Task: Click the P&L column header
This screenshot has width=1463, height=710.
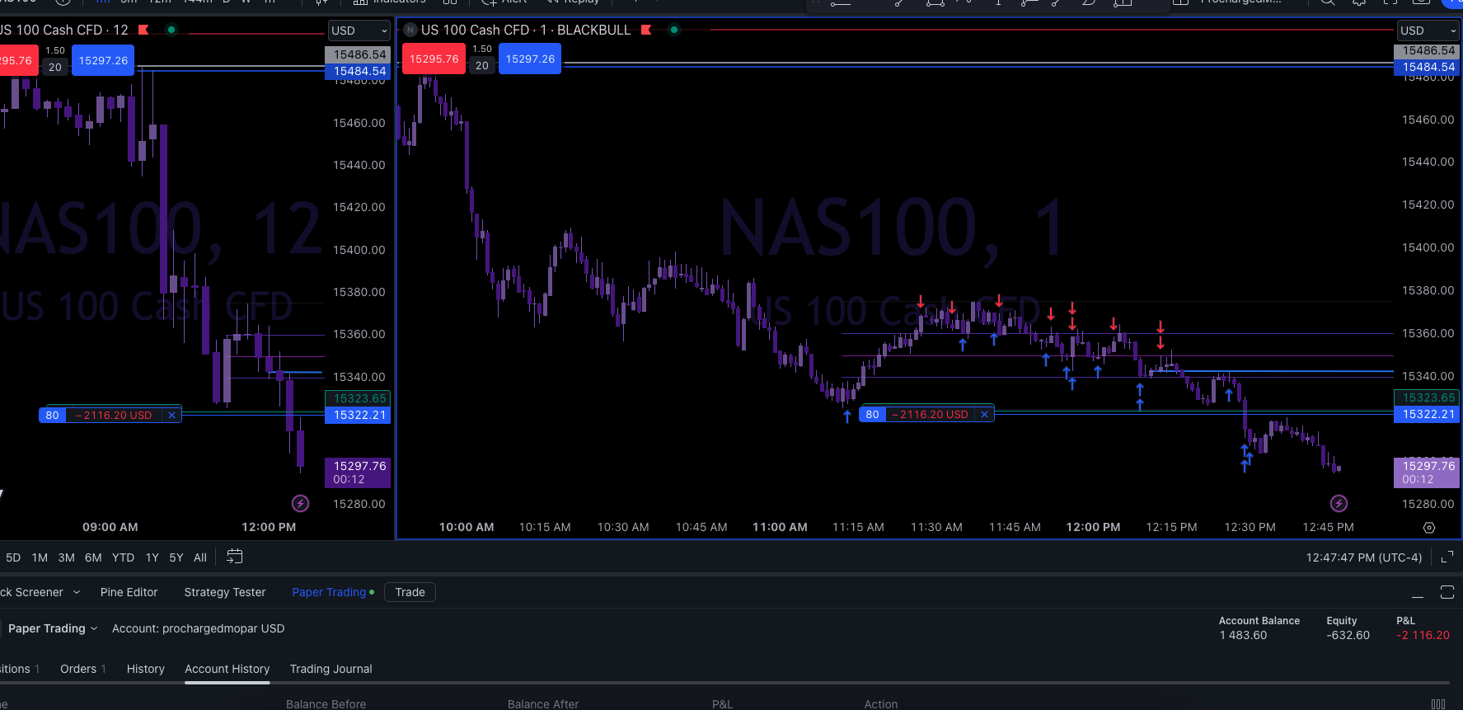Action: click(723, 704)
